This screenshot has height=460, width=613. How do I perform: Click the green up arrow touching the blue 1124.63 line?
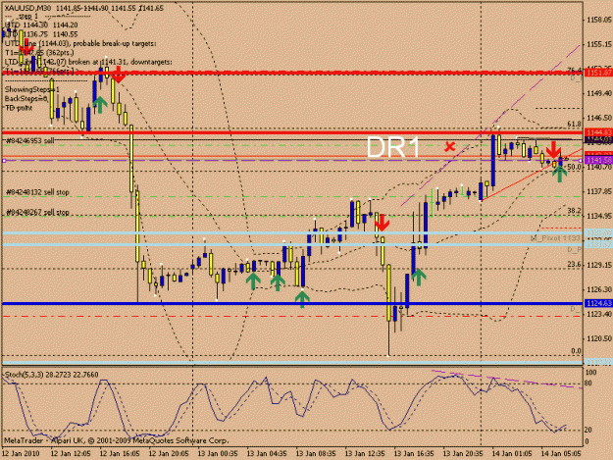click(x=302, y=299)
